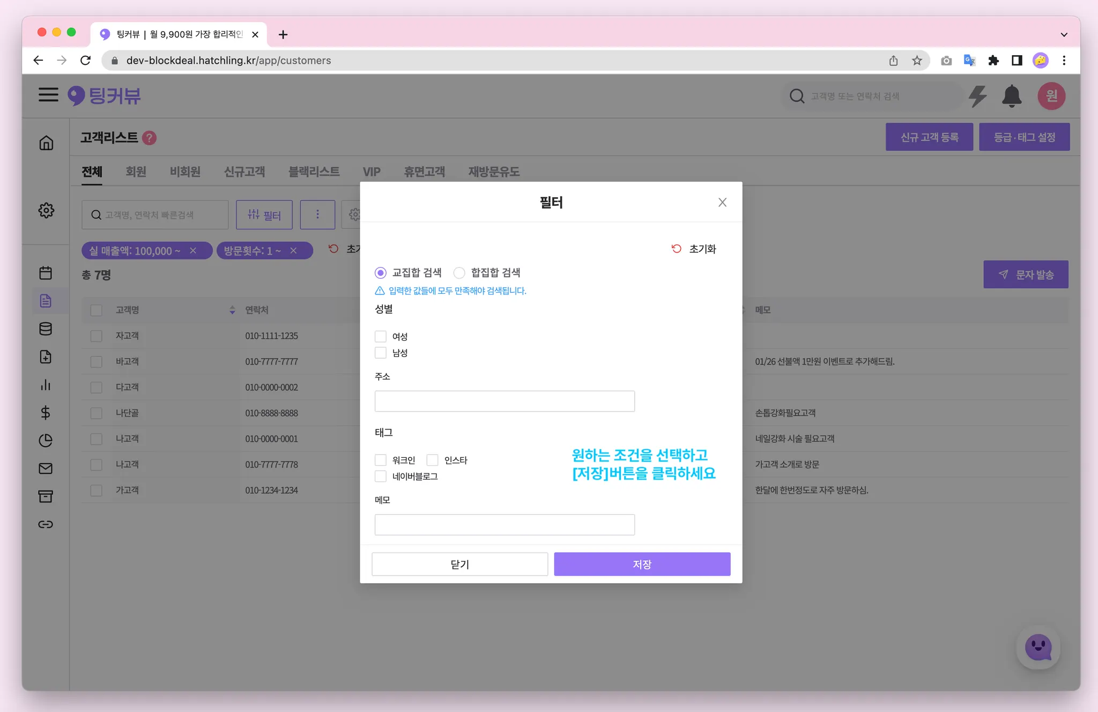1098x712 pixels.
Task: Click the bar chart statistics icon
Action: (x=46, y=385)
